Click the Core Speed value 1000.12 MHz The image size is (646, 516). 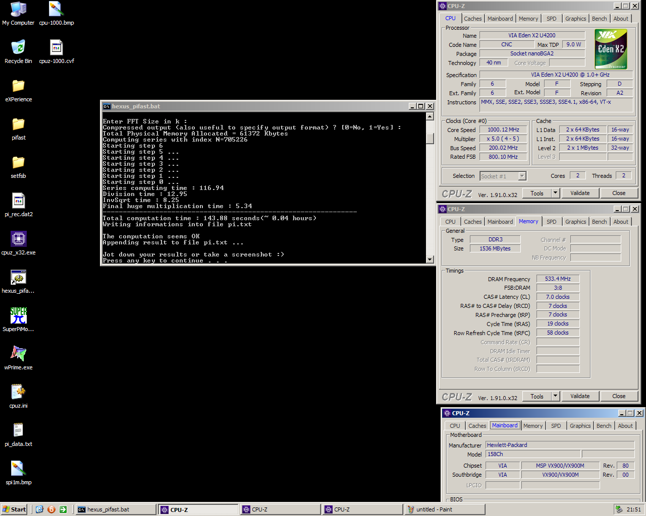(x=503, y=130)
